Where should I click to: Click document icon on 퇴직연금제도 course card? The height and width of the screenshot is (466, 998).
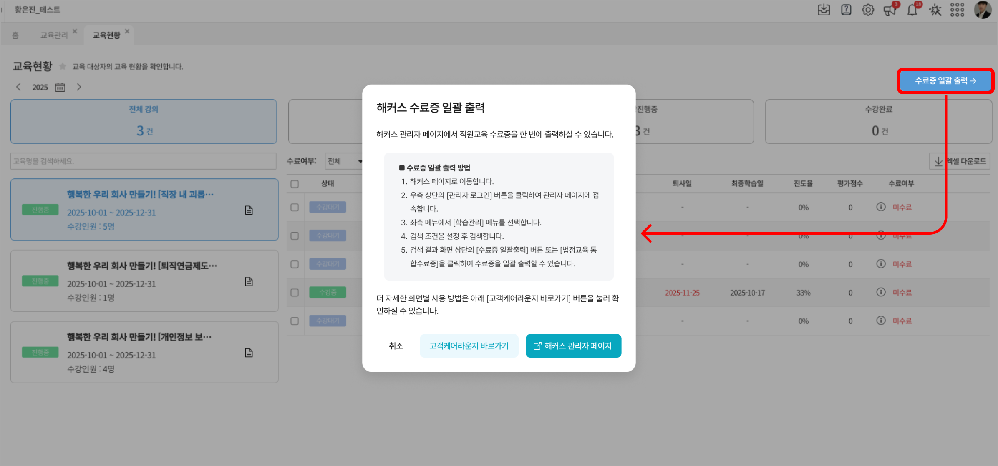click(249, 282)
